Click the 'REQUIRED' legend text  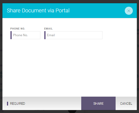point(17,104)
